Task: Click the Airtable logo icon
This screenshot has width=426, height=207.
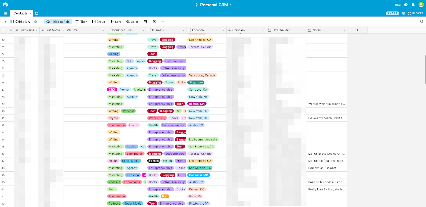Action: point(5,5)
